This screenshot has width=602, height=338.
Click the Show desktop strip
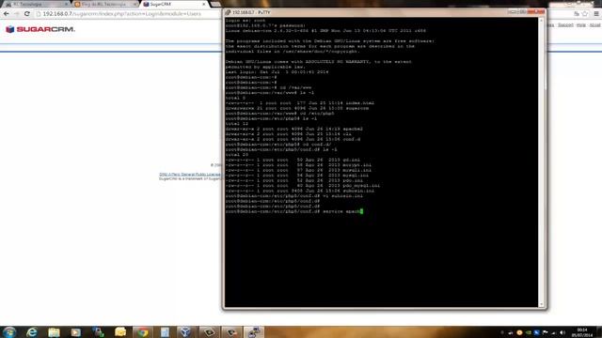[x=599, y=331]
